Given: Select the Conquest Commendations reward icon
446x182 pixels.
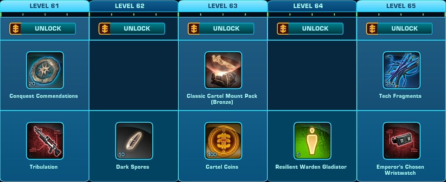Looking at the screenshot, I should (x=45, y=70).
